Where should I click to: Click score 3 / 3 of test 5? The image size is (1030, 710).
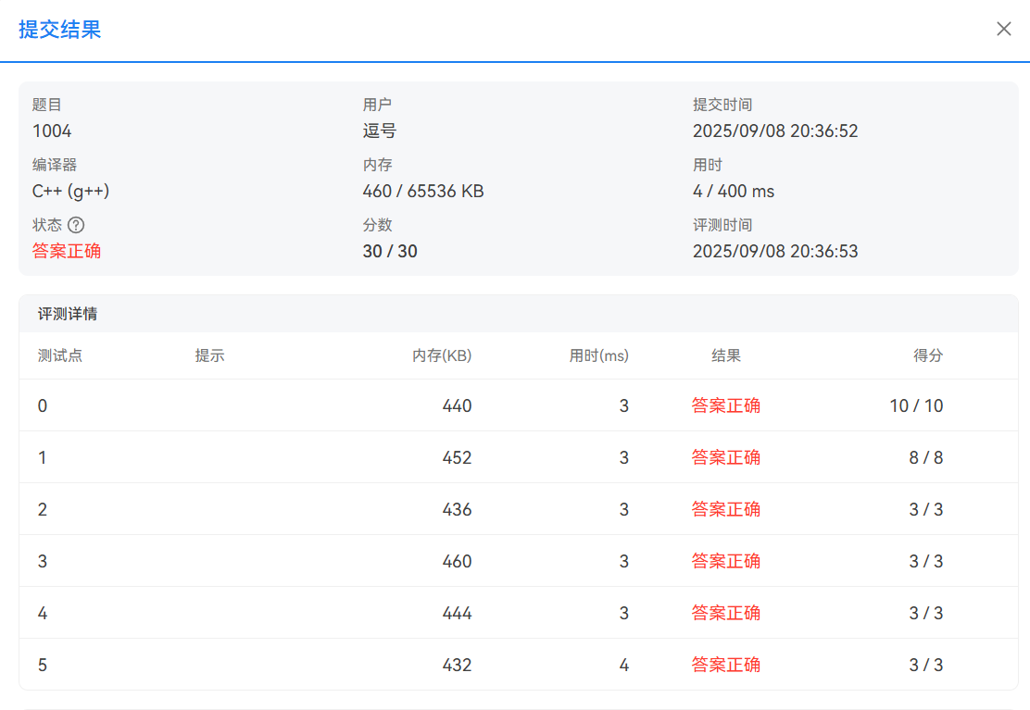point(926,665)
